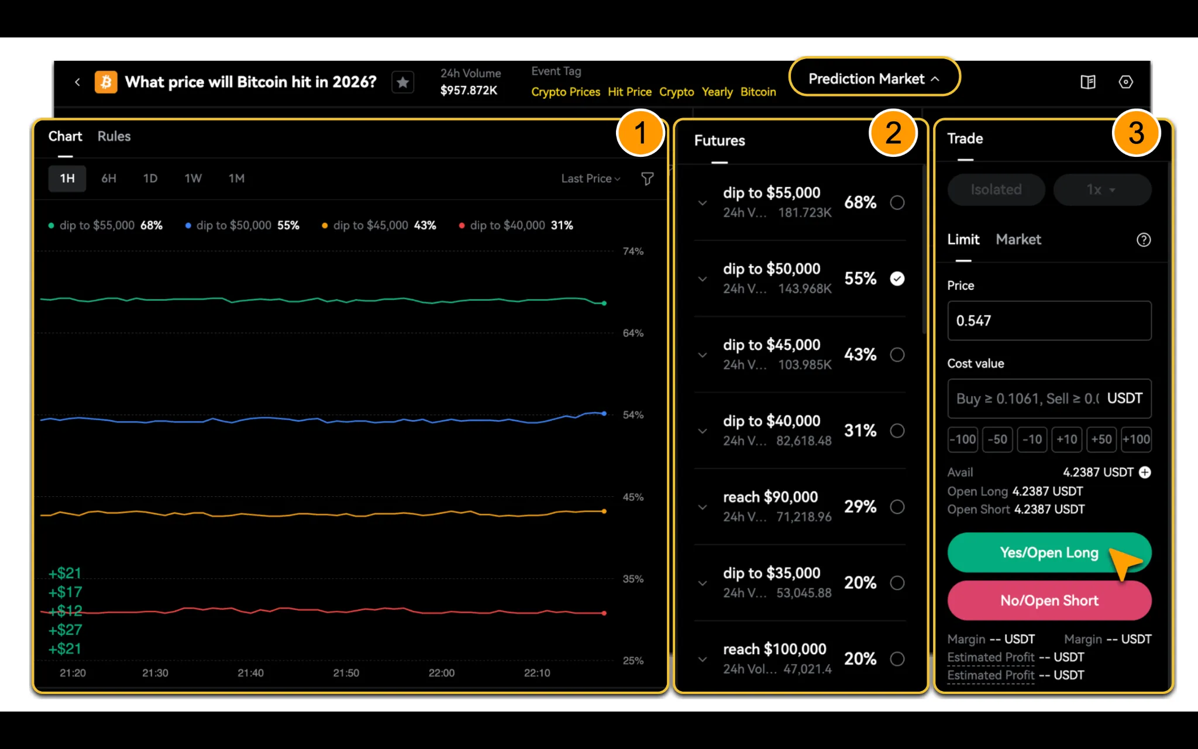Open the guide book icon
This screenshot has width=1198, height=749.
click(1087, 82)
